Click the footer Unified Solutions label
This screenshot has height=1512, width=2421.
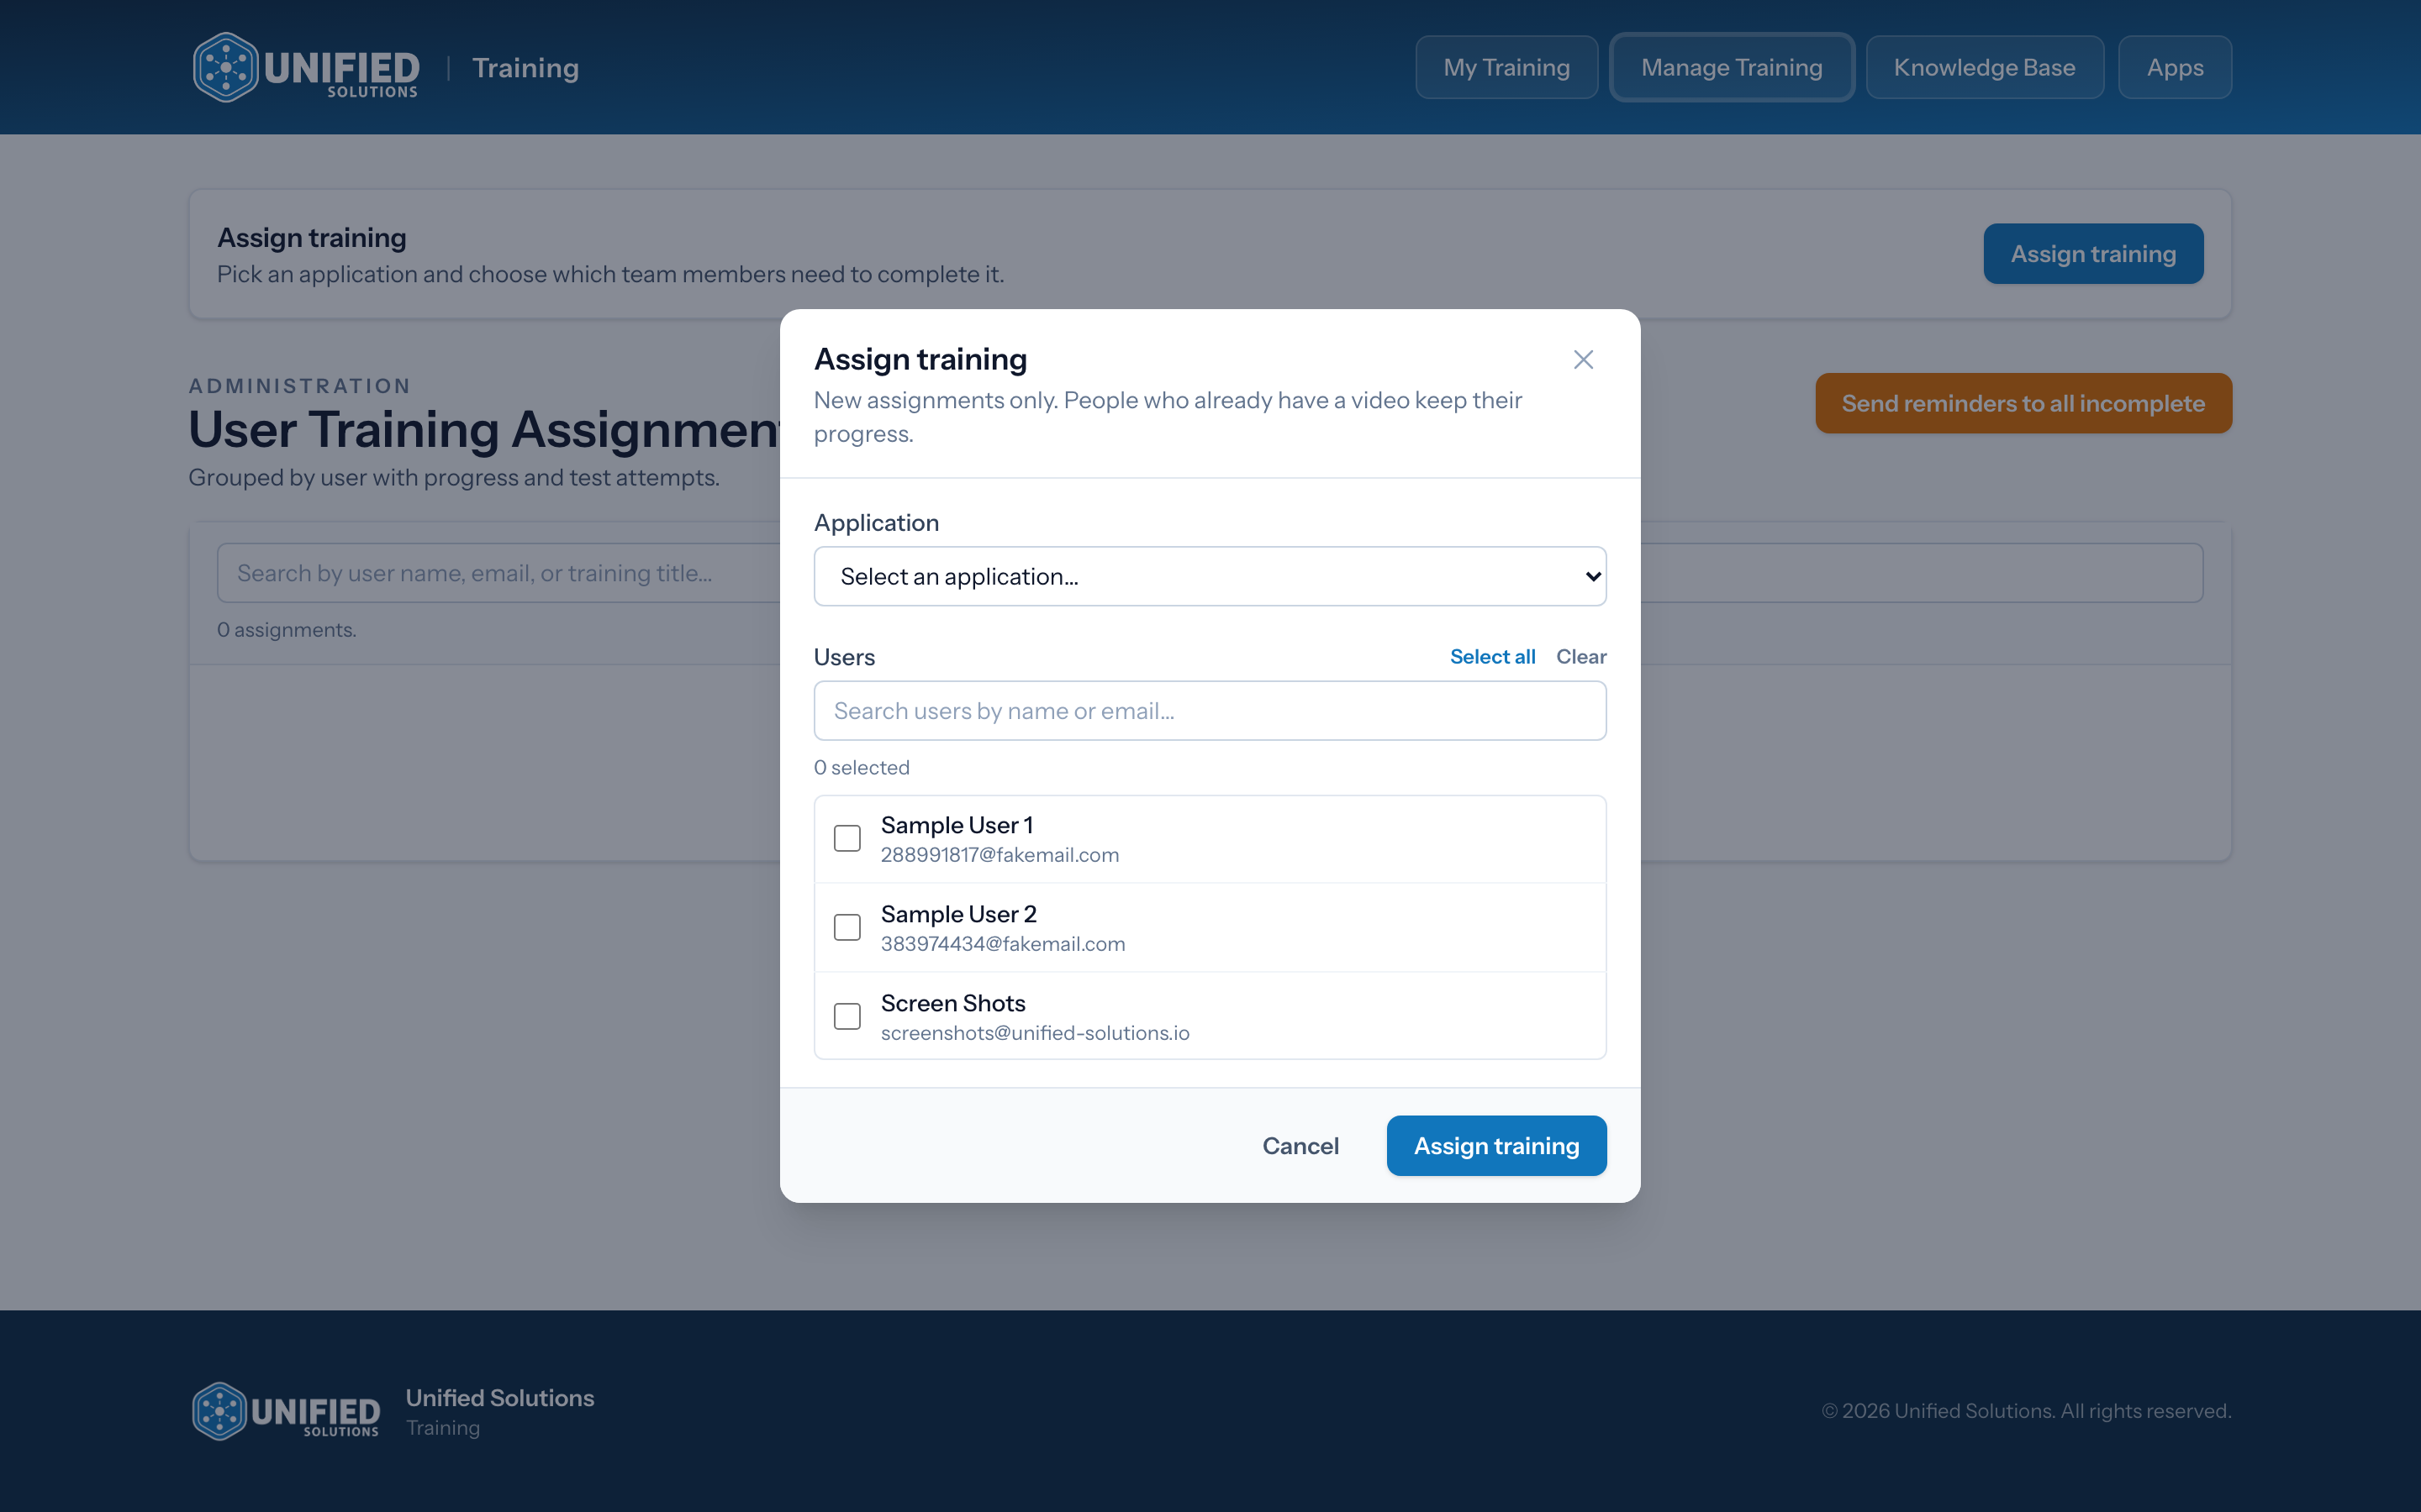click(500, 1398)
